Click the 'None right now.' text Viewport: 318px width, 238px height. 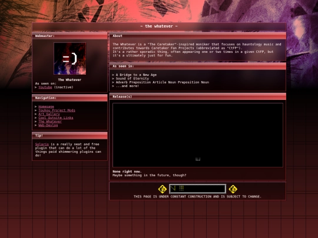tap(127, 172)
